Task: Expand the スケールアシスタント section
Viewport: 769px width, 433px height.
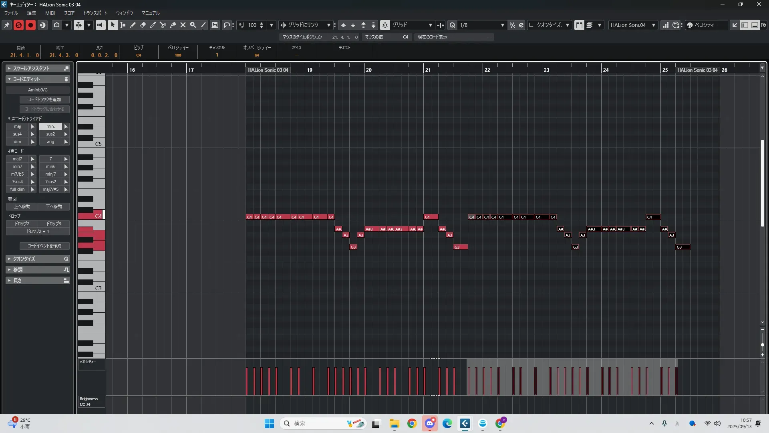Action: [31, 69]
